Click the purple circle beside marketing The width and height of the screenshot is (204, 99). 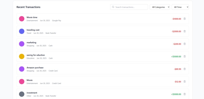coord(22,44)
